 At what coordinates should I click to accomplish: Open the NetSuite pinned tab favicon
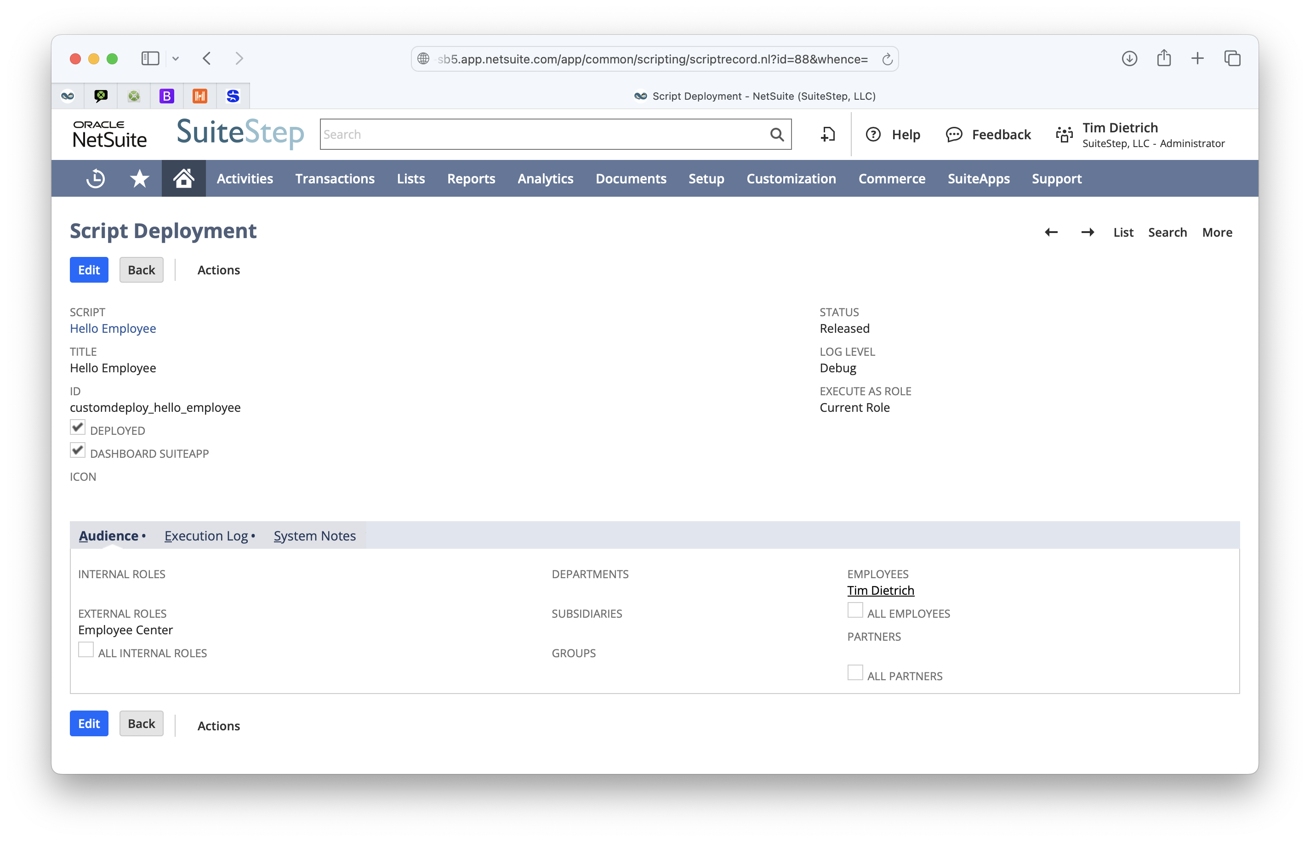[x=68, y=96]
